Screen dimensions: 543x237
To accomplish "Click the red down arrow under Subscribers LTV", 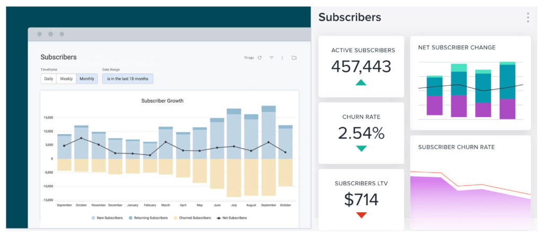I will pyautogui.click(x=361, y=215).
